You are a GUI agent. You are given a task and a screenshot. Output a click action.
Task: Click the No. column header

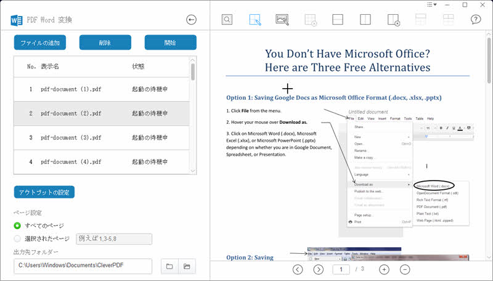(31, 67)
